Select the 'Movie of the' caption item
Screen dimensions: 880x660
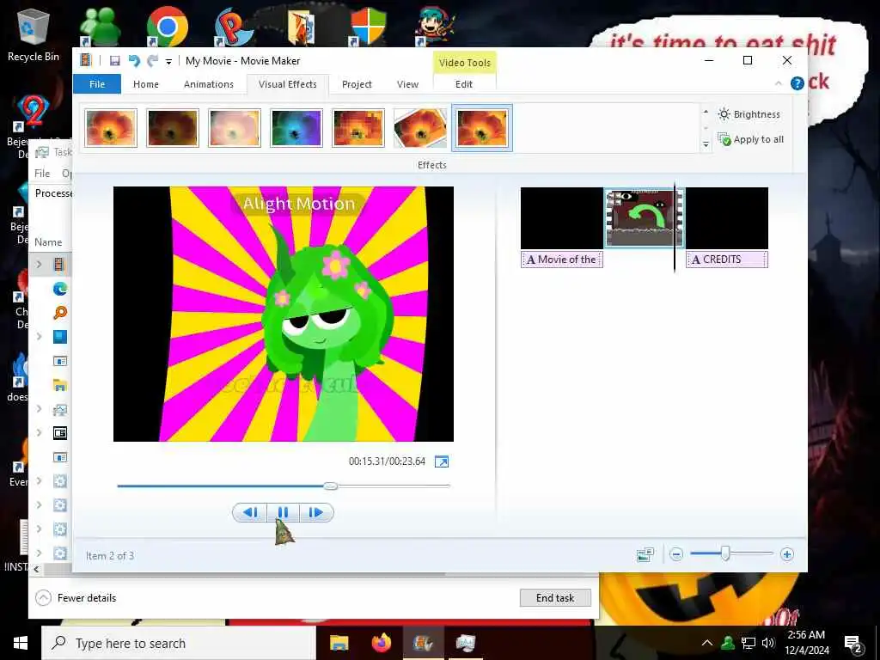click(562, 260)
